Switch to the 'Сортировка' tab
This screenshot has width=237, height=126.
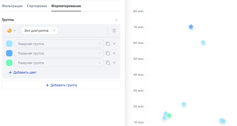[37, 6]
